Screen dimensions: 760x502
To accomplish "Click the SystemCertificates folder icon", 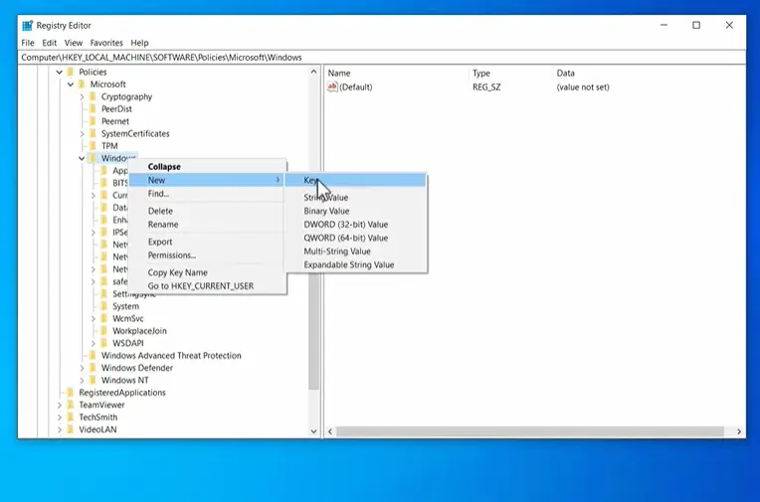I will pyautogui.click(x=93, y=133).
